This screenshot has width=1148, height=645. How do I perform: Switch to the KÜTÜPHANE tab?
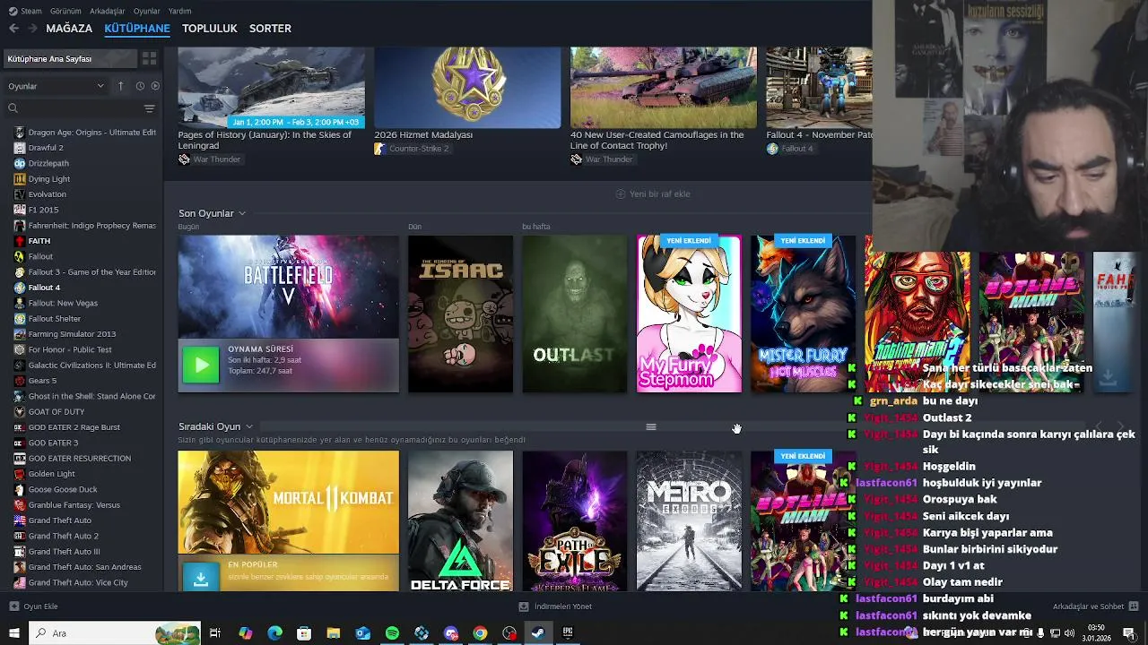click(x=137, y=29)
